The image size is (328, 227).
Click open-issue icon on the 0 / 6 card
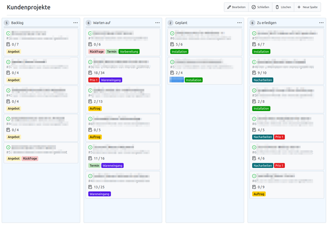pyautogui.click(x=90, y=33)
